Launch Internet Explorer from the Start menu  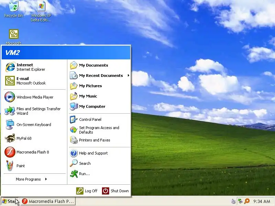(x=34, y=67)
